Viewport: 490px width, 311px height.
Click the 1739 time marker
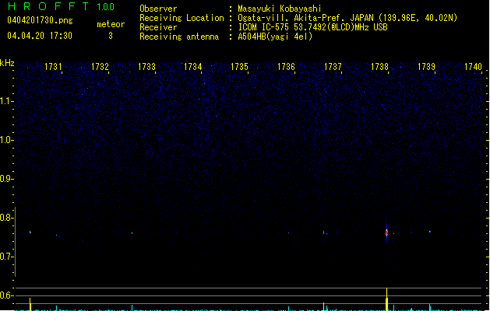[x=426, y=66]
